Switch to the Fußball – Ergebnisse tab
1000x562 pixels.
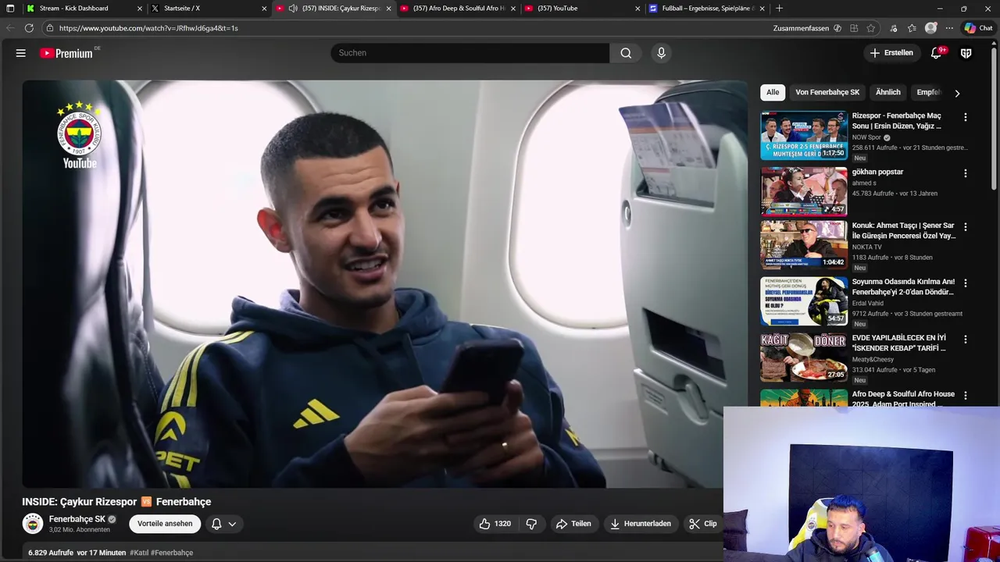pos(707,9)
